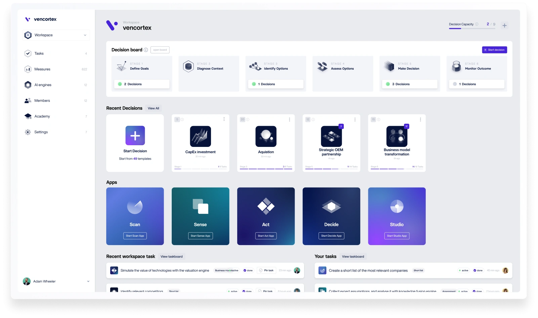Viewport: 538px width, 318px height.
Task: Click the Decision Capacity progress bar
Action: click(x=472, y=29)
